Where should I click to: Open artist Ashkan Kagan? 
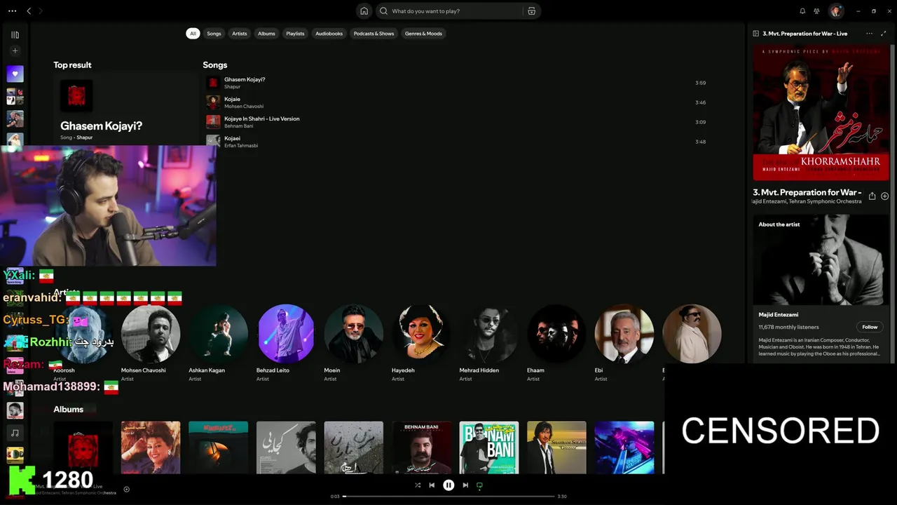[x=218, y=334]
